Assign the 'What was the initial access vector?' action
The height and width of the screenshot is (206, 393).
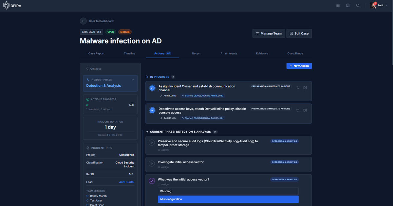(x=163, y=184)
